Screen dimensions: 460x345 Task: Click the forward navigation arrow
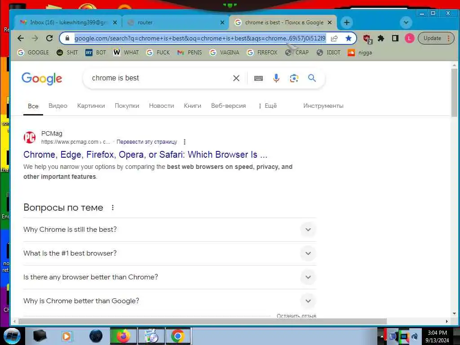[35, 38]
